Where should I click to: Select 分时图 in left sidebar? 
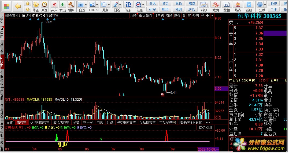(x=2, y=47)
